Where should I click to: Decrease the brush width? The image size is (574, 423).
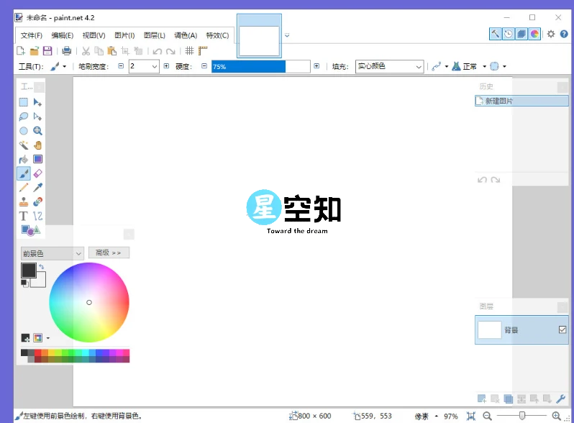[121, 66]
